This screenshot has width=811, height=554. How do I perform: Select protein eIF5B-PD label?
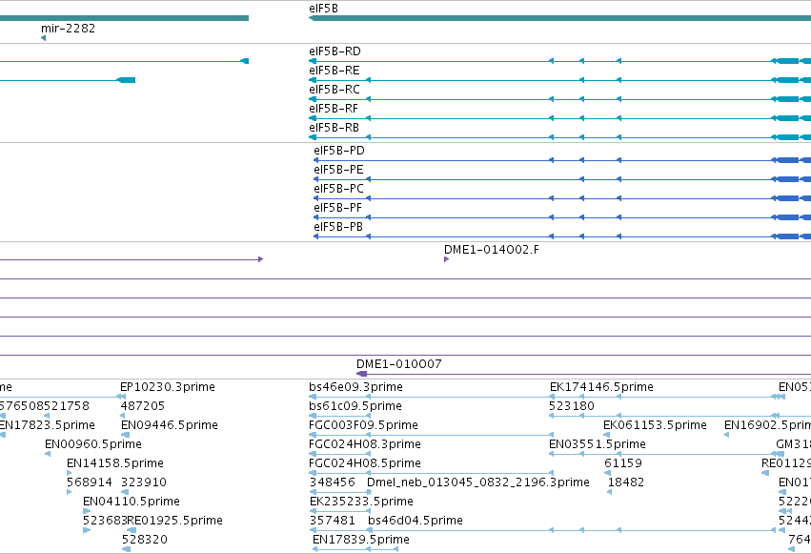[338, 151]
